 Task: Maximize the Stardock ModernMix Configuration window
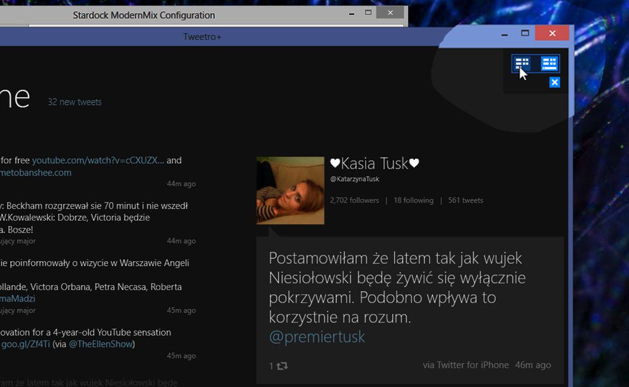coord(368,13)
